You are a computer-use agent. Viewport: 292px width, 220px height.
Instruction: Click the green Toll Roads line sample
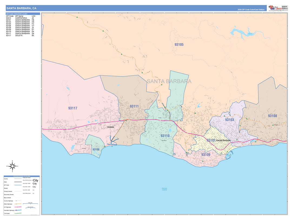pyautogui.click(x=18, y=213)
